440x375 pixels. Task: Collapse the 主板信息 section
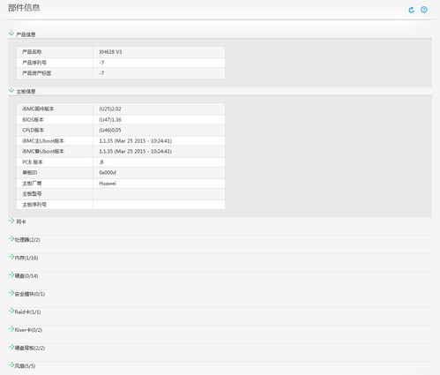coord(11,90)
